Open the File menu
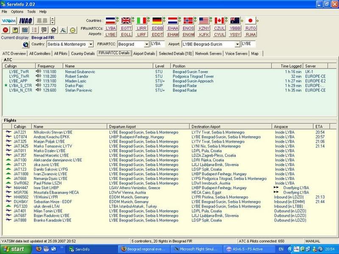 tap(4, 12)
